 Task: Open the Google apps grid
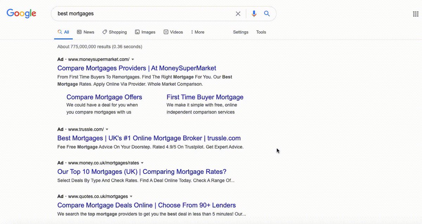click(x=415, y=14)
